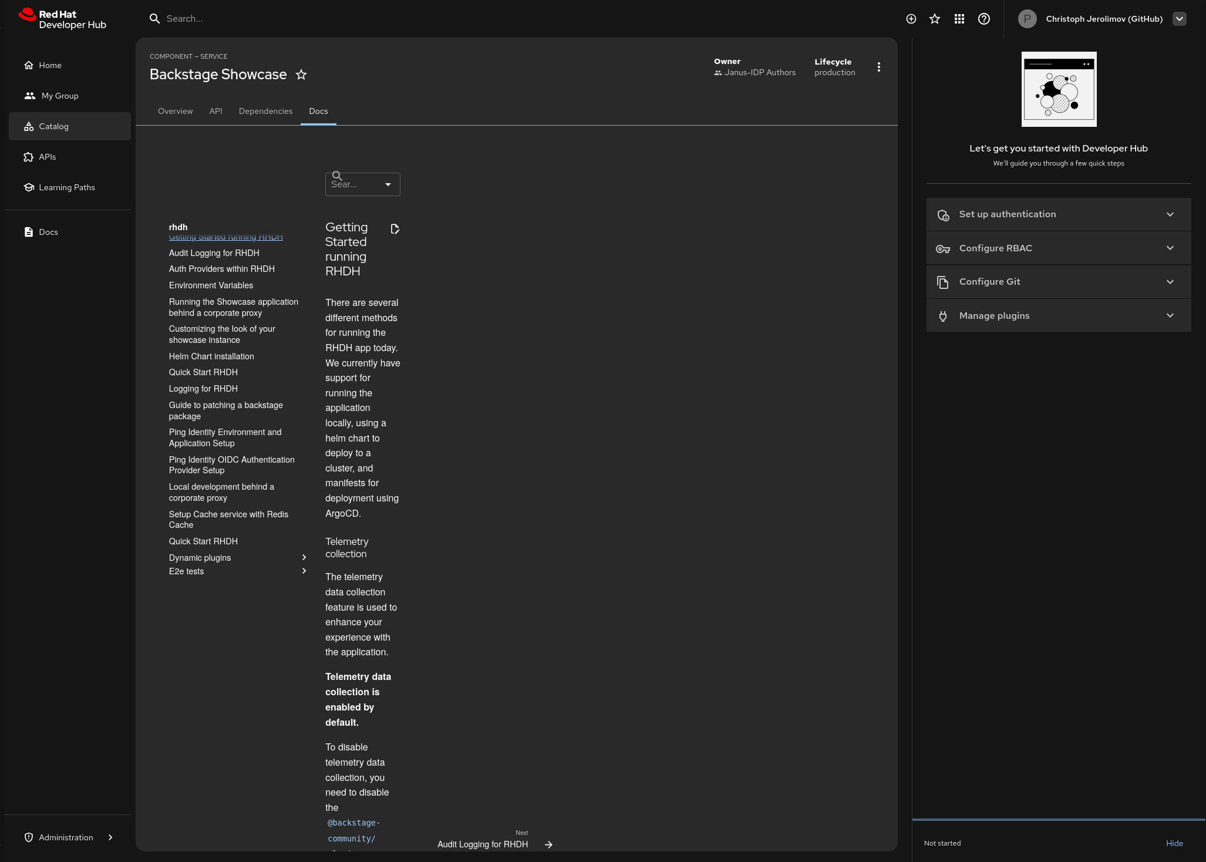The image size is (1206, 862).
Task: Open Janus-IDP Authors owner link
Action: (760, 72)
